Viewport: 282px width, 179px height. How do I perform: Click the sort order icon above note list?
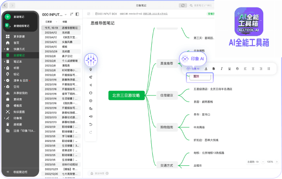tap(71, 14)
